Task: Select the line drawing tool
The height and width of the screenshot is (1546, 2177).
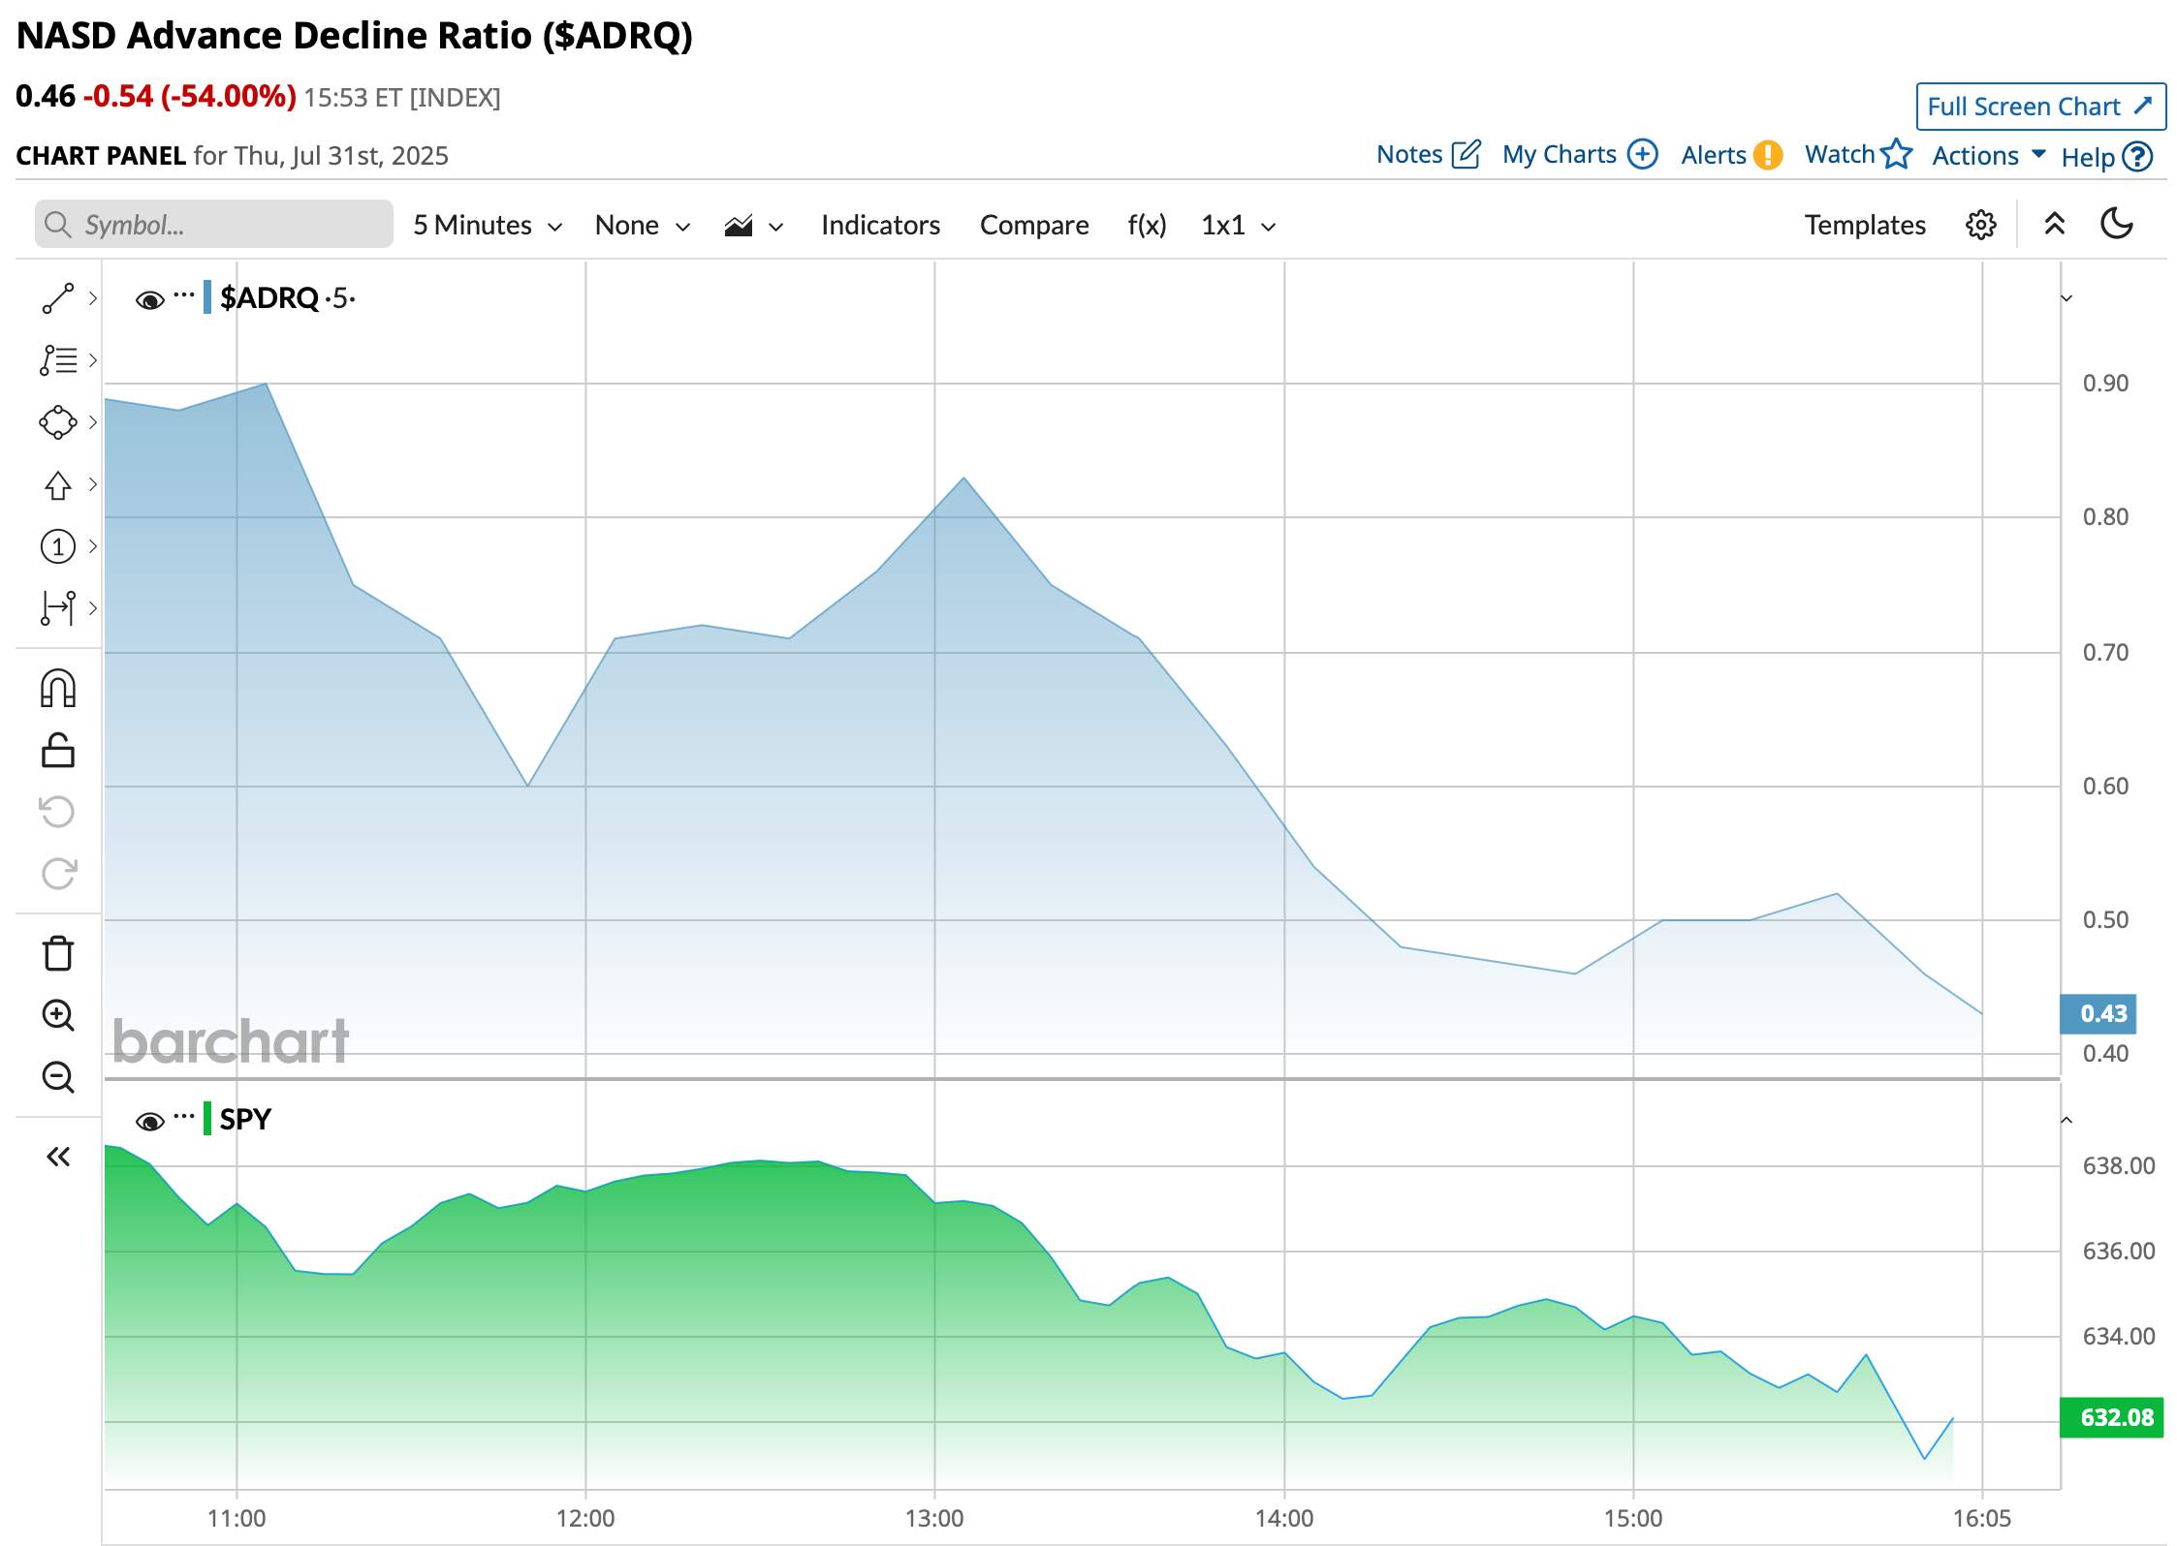Action: (58, 298)
